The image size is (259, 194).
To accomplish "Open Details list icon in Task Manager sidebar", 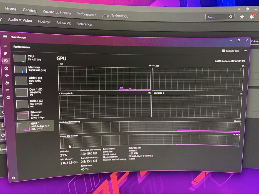I will (x=7, y=90).
